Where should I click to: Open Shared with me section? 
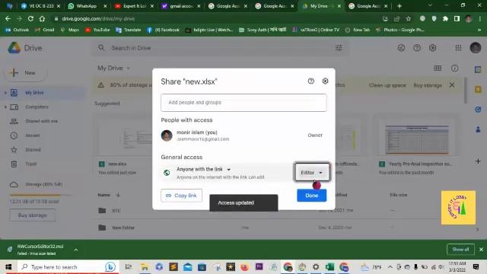pos(41,121)
